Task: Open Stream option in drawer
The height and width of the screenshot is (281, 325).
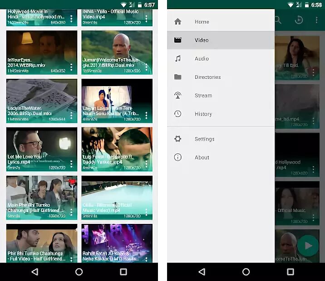Action: (221, 95)
